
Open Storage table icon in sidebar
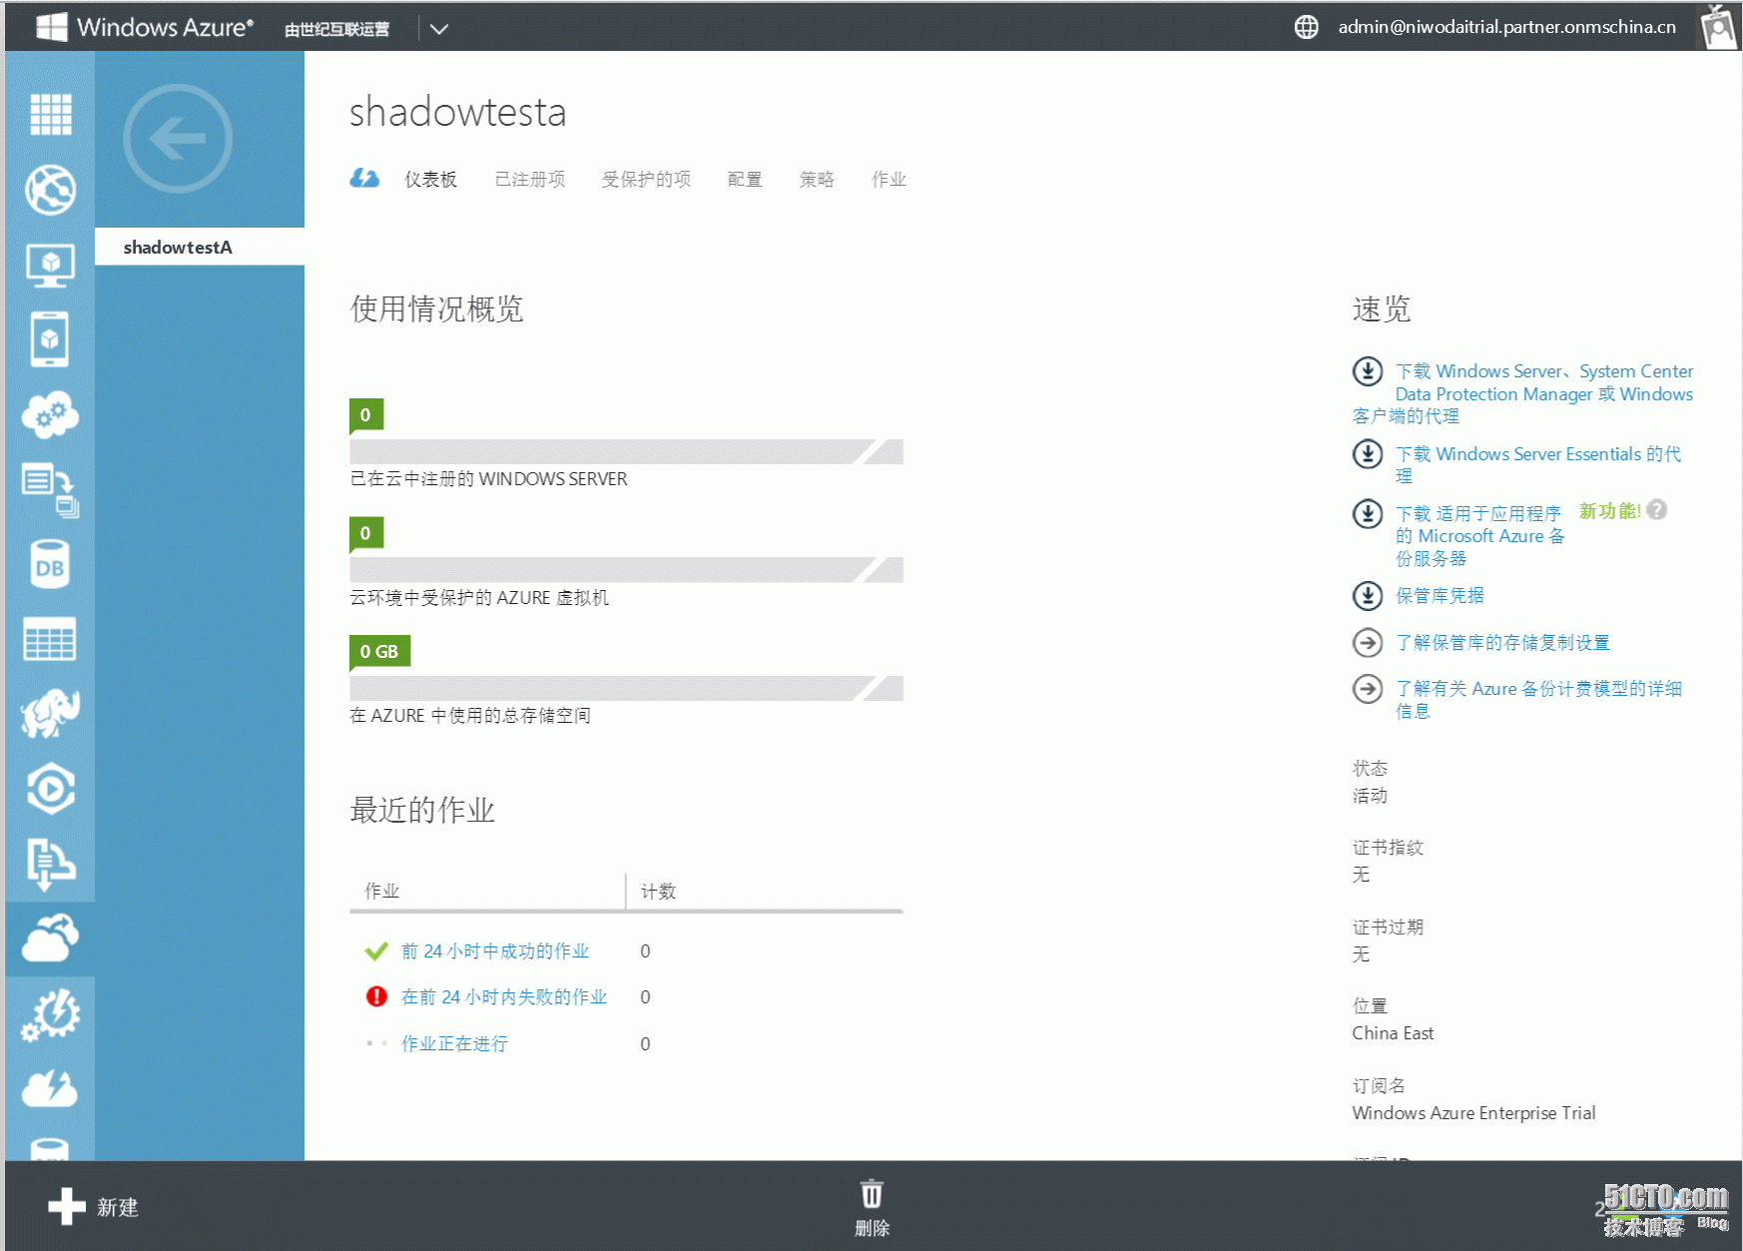click(x=50, y=639)
